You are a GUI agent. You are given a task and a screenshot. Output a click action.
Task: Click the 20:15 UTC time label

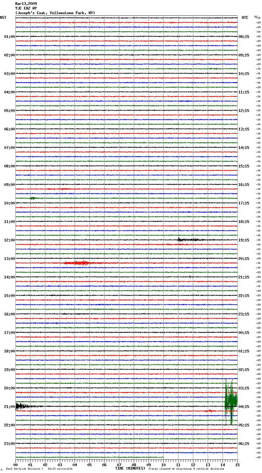tap(244, 259)
